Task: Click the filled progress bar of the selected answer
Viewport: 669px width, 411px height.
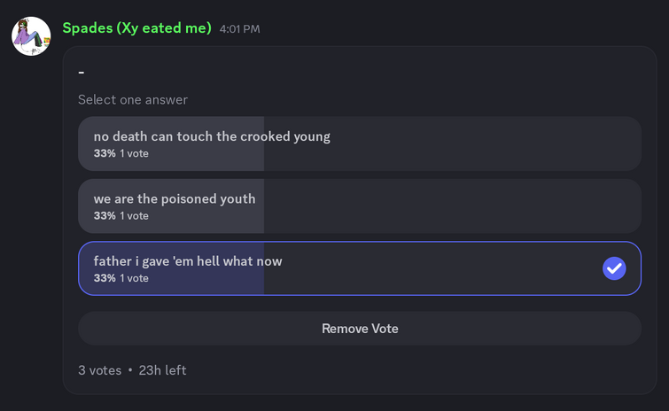Action: click(172, 268)
